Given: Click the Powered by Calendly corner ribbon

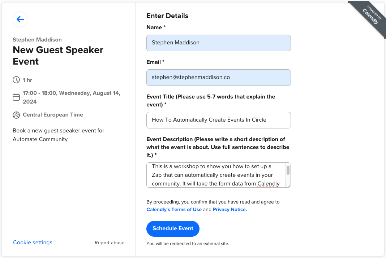Looking at the screenshot, I should (x=370, y=16).
